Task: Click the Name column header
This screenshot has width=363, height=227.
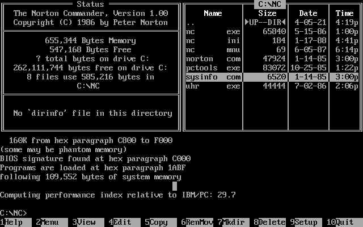Action: (x=213, y=13)
